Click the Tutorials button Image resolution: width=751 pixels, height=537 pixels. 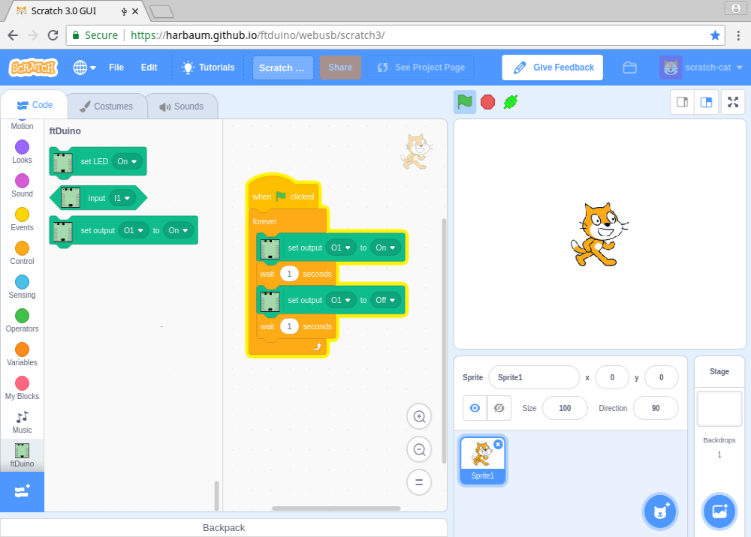pyautogui.click(x=208, y=67)
